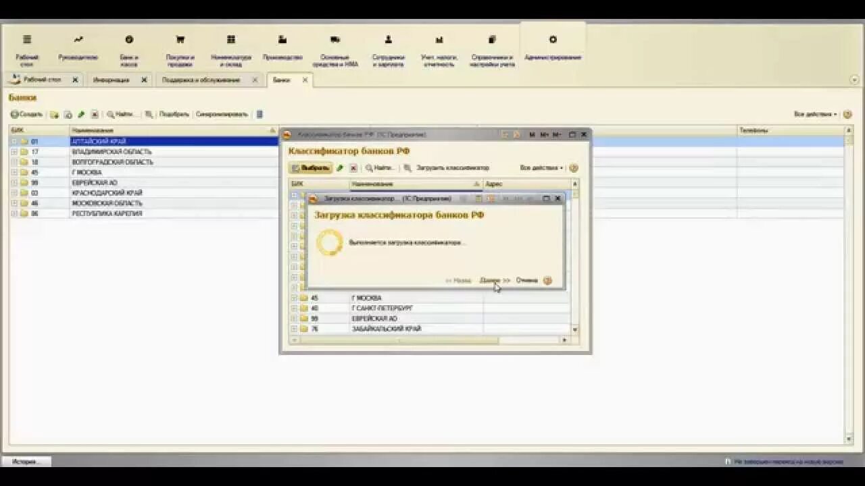Click green edit pencil in Классификатор банков window
Viewport: 865px width, 486px height.
pos(340,168)
